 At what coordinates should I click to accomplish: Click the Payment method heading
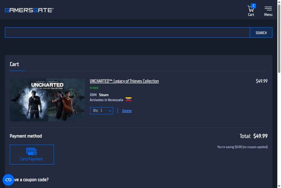(26, 136)
